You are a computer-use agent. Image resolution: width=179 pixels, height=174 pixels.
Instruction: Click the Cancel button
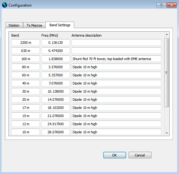140,155
